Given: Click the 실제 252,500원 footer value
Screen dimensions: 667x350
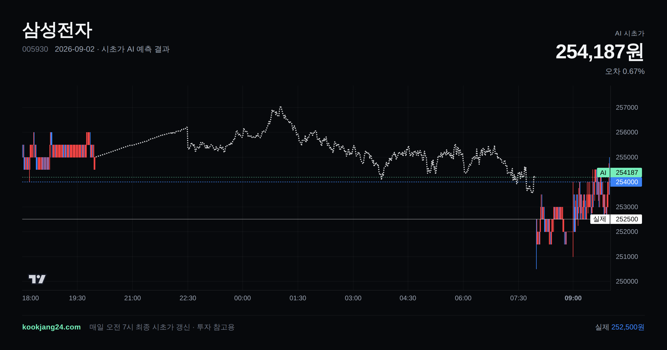Looking at the screenshot, I should click(x=620, y=327).
